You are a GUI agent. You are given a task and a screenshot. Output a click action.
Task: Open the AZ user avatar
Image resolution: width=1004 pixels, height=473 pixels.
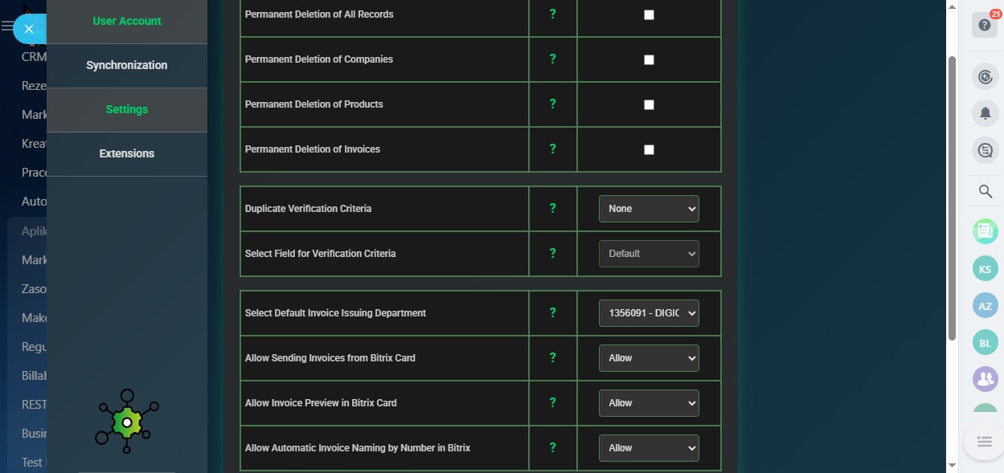point(985,306)
